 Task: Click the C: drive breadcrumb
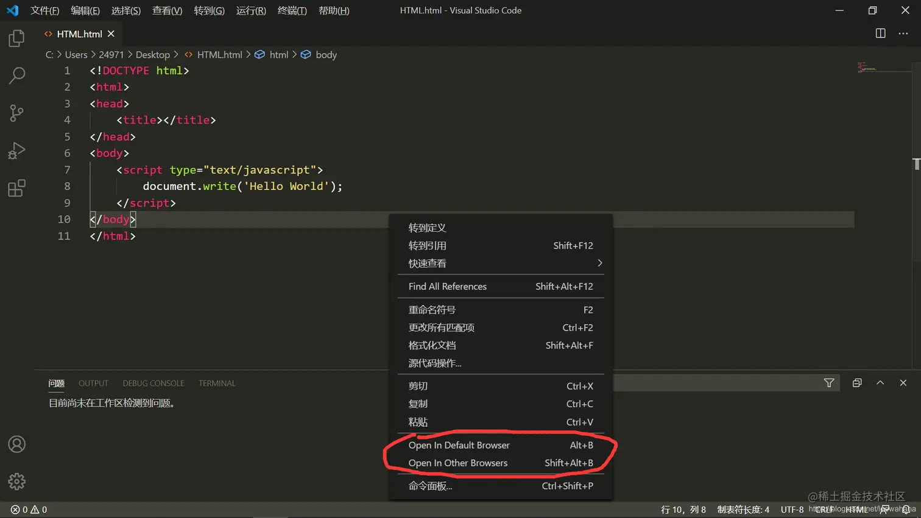coord(49,55)
